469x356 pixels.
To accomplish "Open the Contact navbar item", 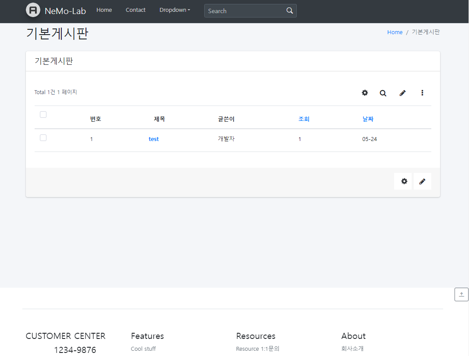I will click(135, 10).
